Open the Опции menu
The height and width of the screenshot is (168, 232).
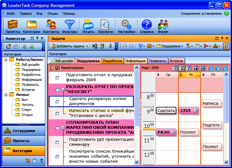[52, 13]
